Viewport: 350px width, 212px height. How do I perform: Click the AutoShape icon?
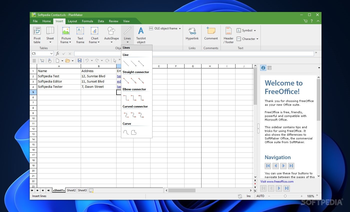(x=111, y=31)
